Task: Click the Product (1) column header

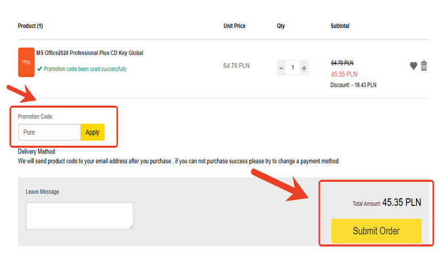Action: pyautogui.click(x=30, y=26)
